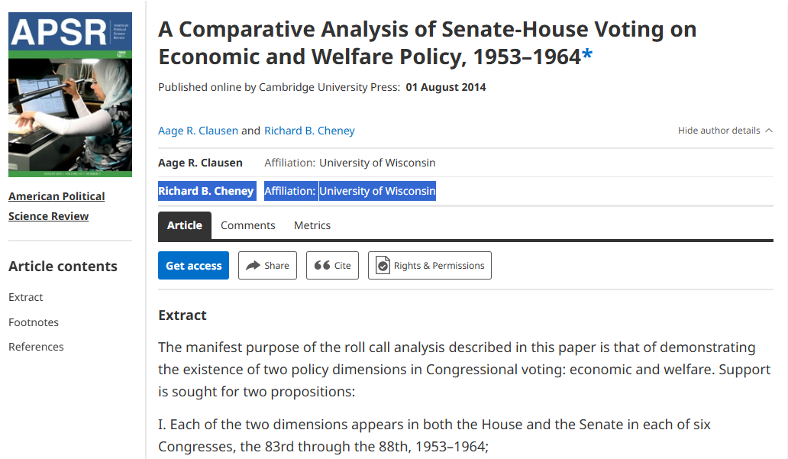Open author link Richard B. Cheney

pos(309,131)
